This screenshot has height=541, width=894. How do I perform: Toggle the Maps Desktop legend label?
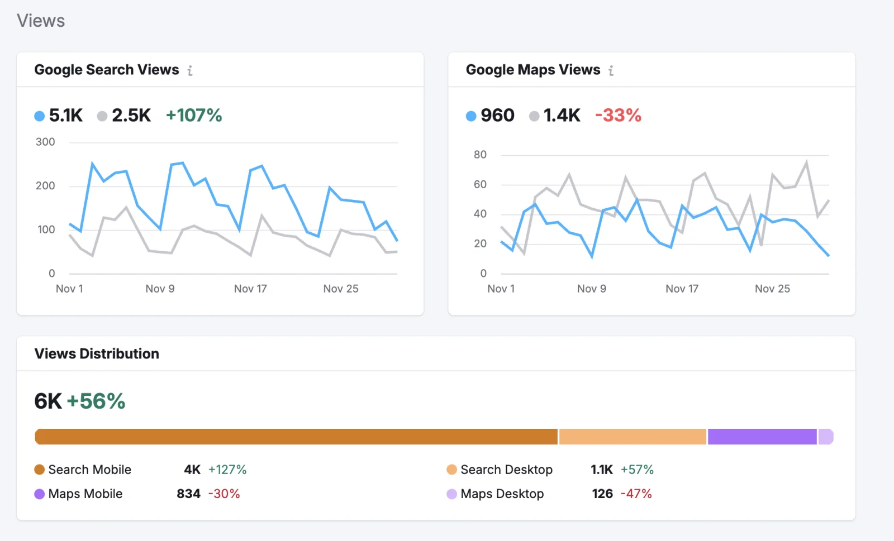click(502, 494)
